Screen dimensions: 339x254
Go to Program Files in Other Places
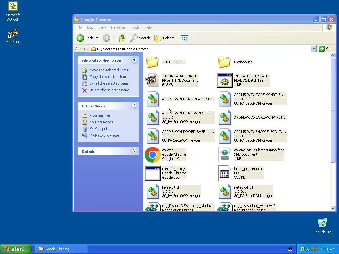(100, 115)
